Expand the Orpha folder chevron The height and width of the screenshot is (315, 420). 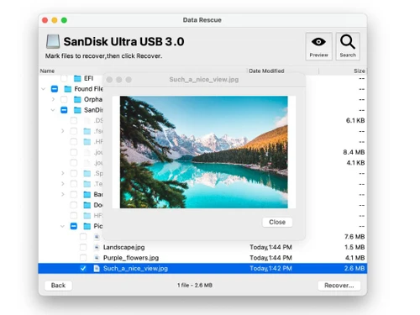coord(53,99)
